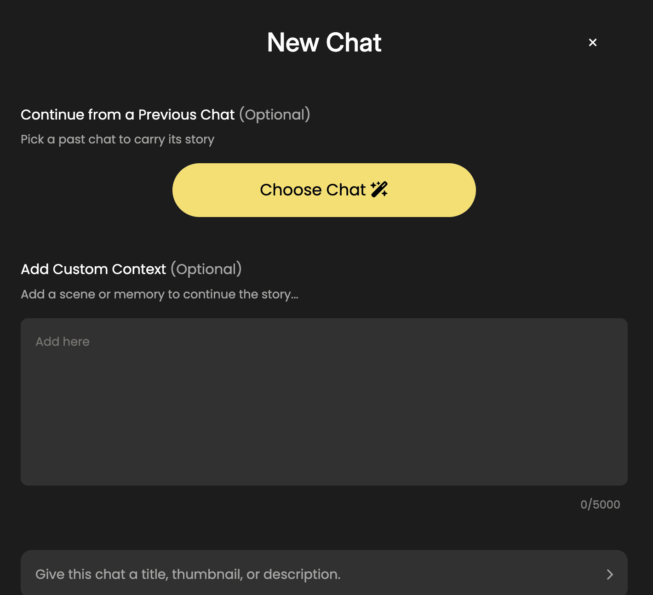Click "Pick a past chat to carry its story"
Screen dimensions: 653x595
tap(117, 139)
